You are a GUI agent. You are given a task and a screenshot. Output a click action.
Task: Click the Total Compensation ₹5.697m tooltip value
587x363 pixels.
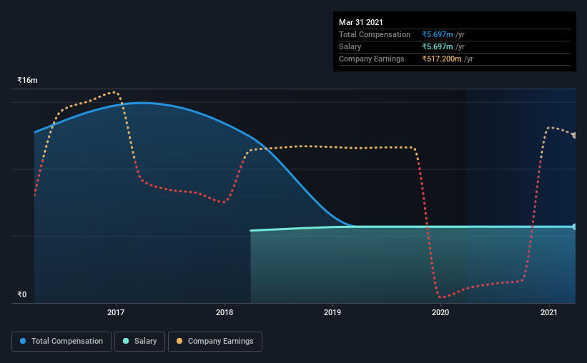pyautogui.click(x=438, y=34)
